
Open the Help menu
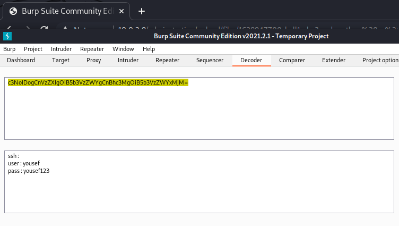pos(149,49)
